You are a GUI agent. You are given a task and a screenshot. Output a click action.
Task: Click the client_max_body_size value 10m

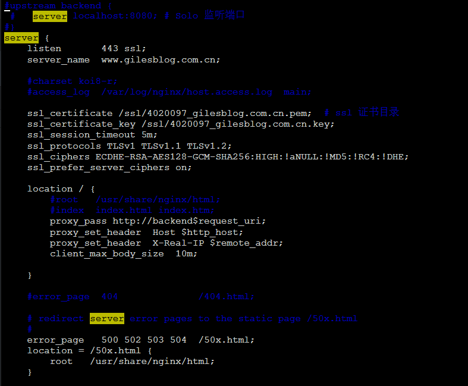186,253
